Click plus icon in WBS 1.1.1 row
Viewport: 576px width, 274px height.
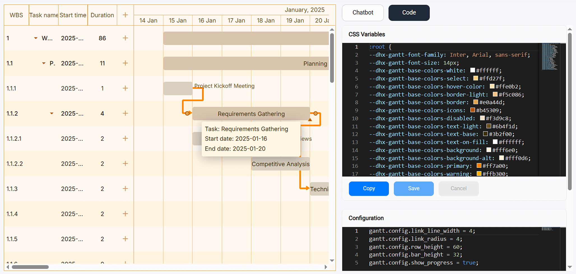(125, 88)
